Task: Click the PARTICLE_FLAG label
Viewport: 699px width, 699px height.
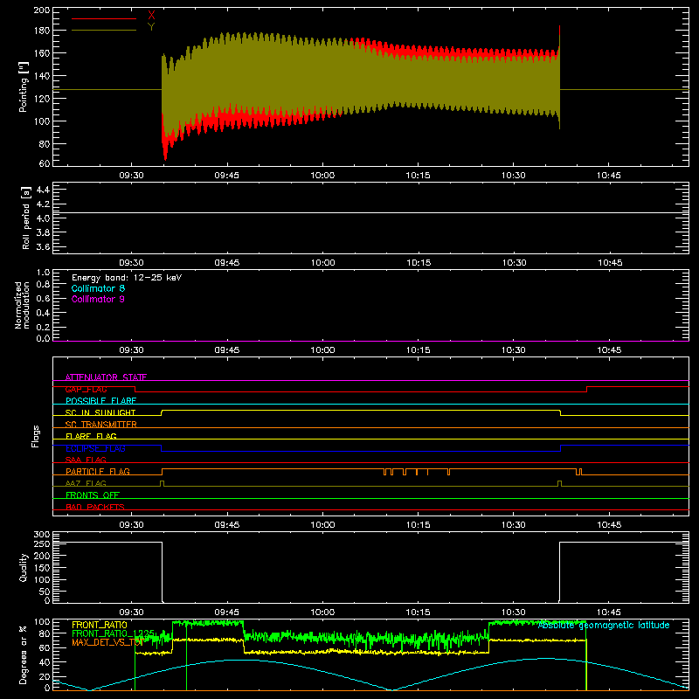Action: 98,471
